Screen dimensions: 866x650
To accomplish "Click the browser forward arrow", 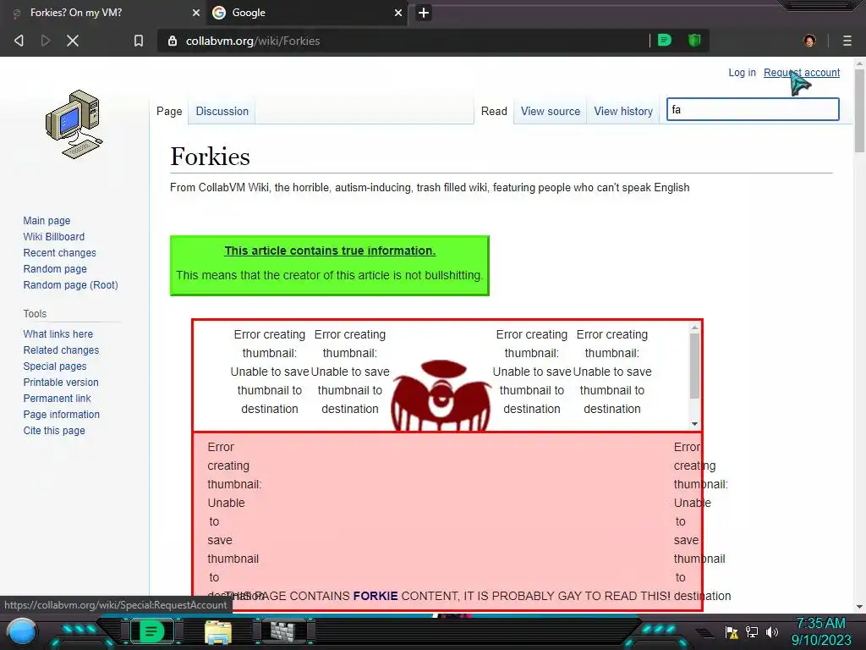I will tap(46, 41).
